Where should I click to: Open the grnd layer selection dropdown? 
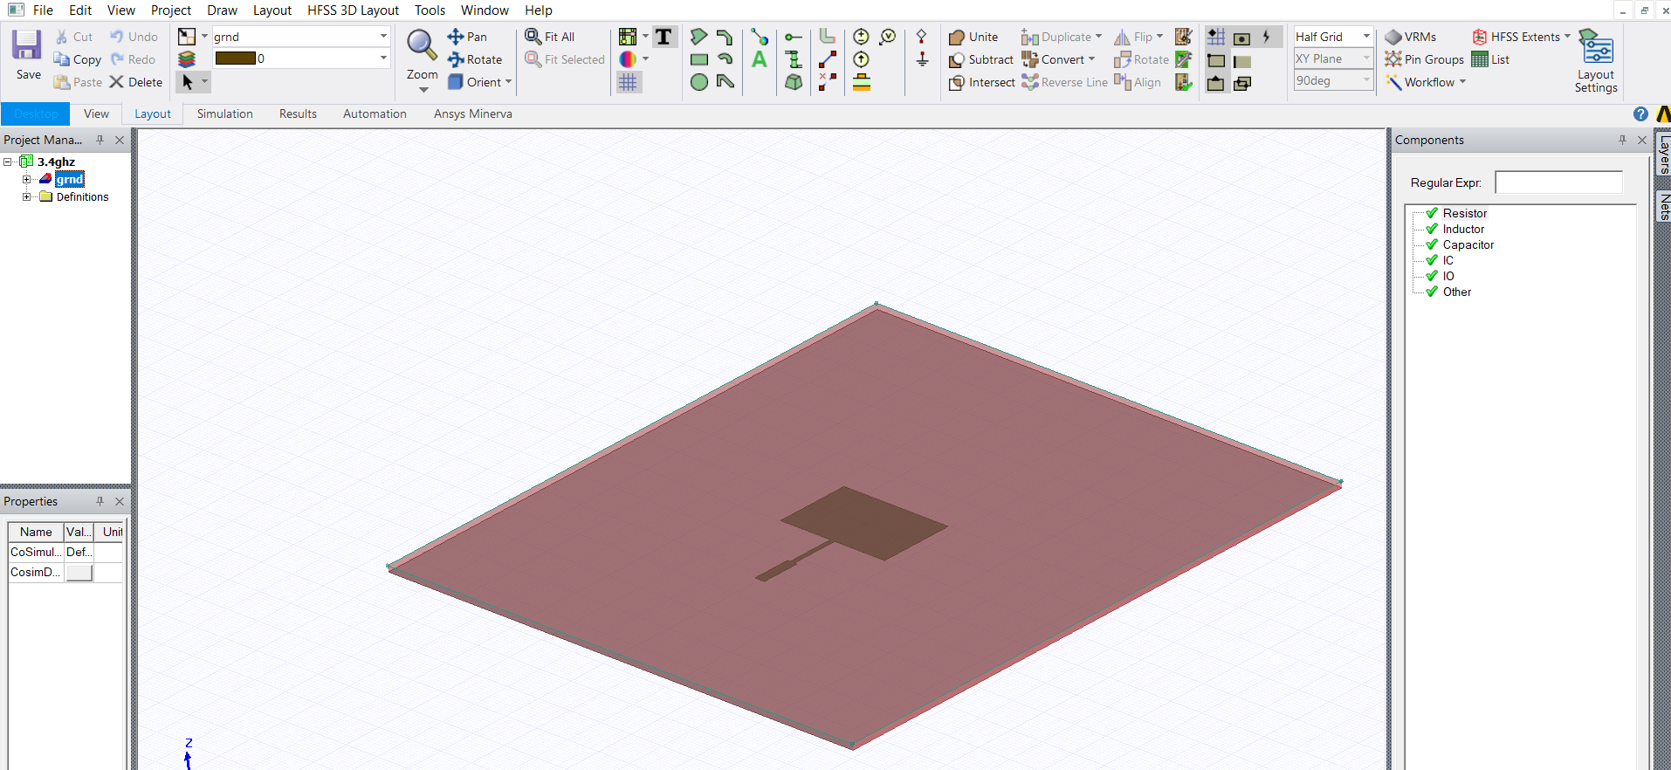click(383, 37)
